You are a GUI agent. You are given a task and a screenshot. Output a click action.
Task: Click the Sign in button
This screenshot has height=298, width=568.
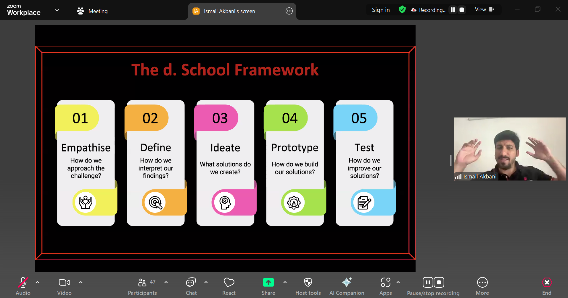[381, 10]
